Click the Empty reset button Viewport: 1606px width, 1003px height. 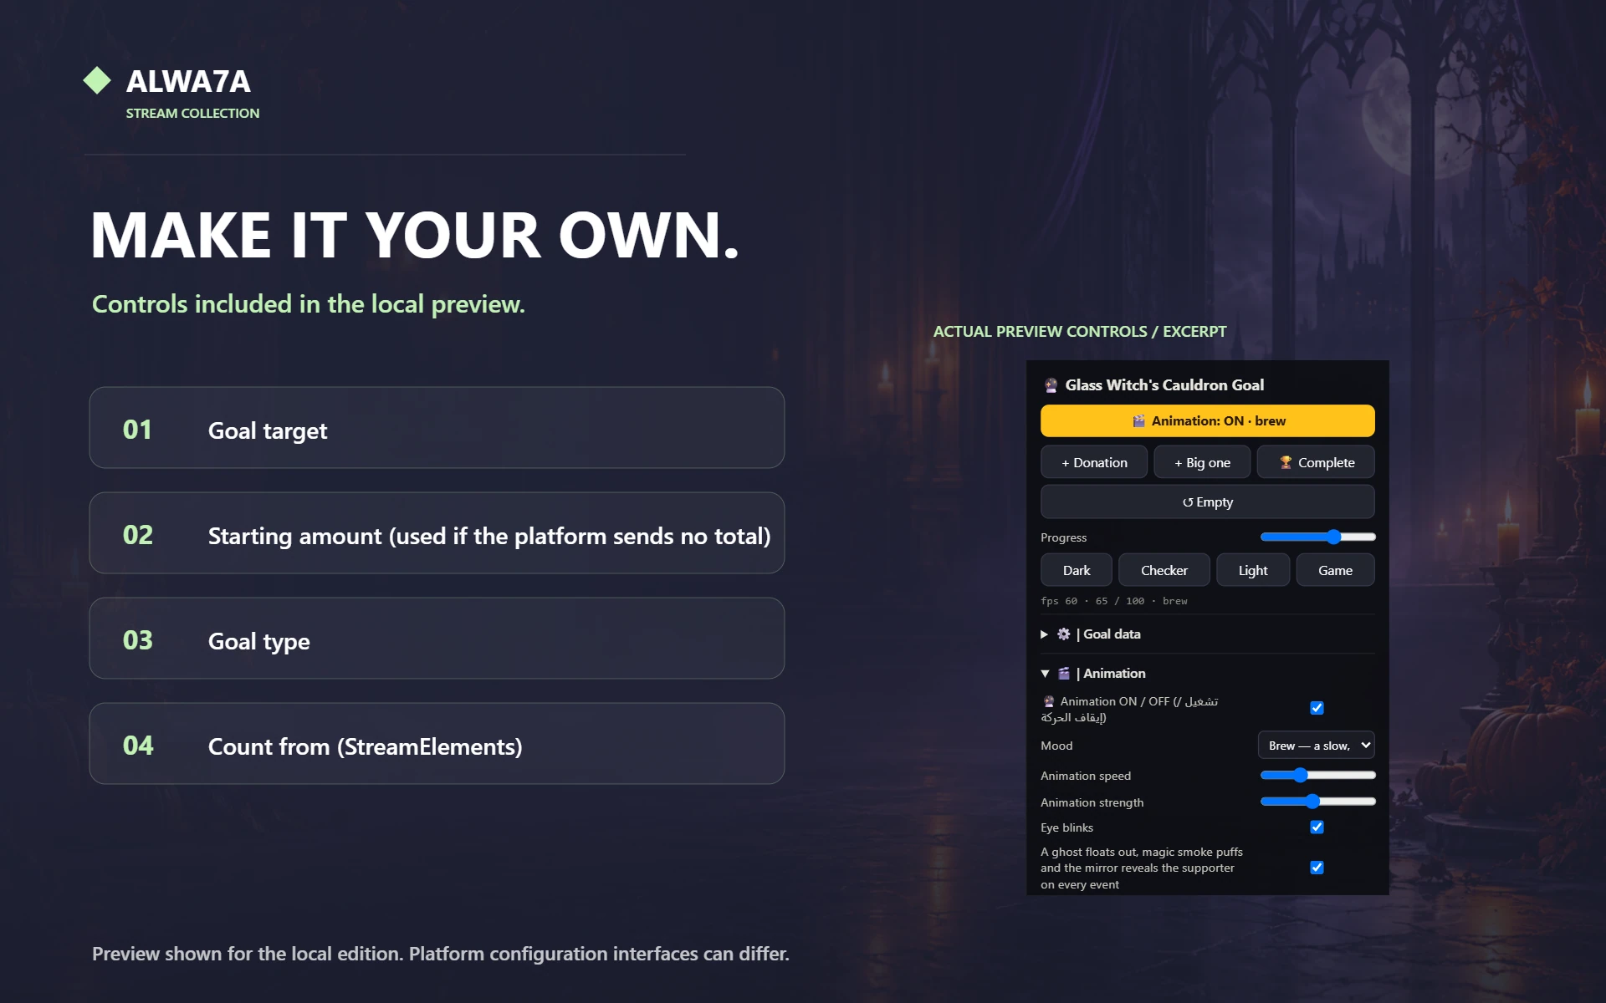click(1207, 502)
